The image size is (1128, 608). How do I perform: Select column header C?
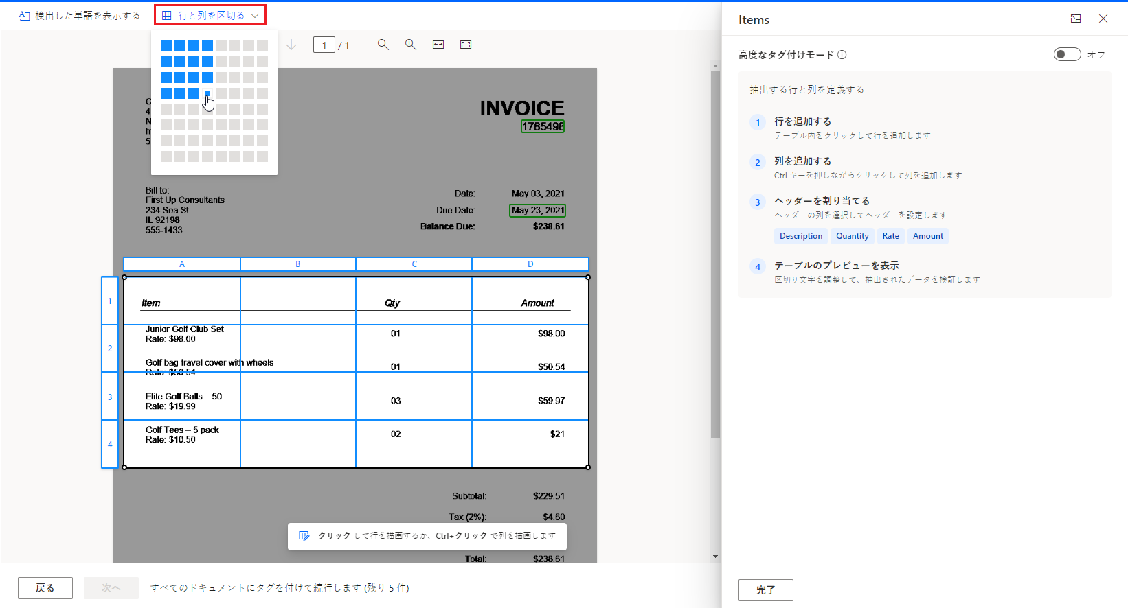click(414, 264)
